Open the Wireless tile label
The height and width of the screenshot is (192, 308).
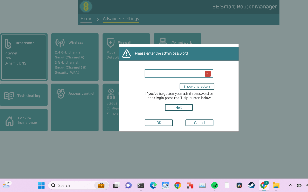point(76,42)
